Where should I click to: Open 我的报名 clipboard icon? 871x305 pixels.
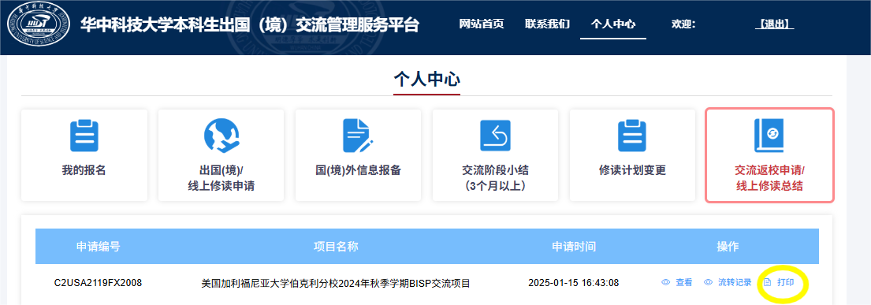pyautogui.click(x=84, y=136)
